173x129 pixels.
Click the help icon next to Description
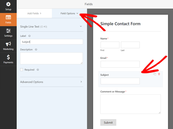36,49
